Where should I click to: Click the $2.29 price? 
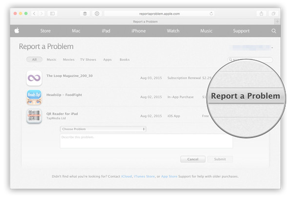(x=207, y=78)
